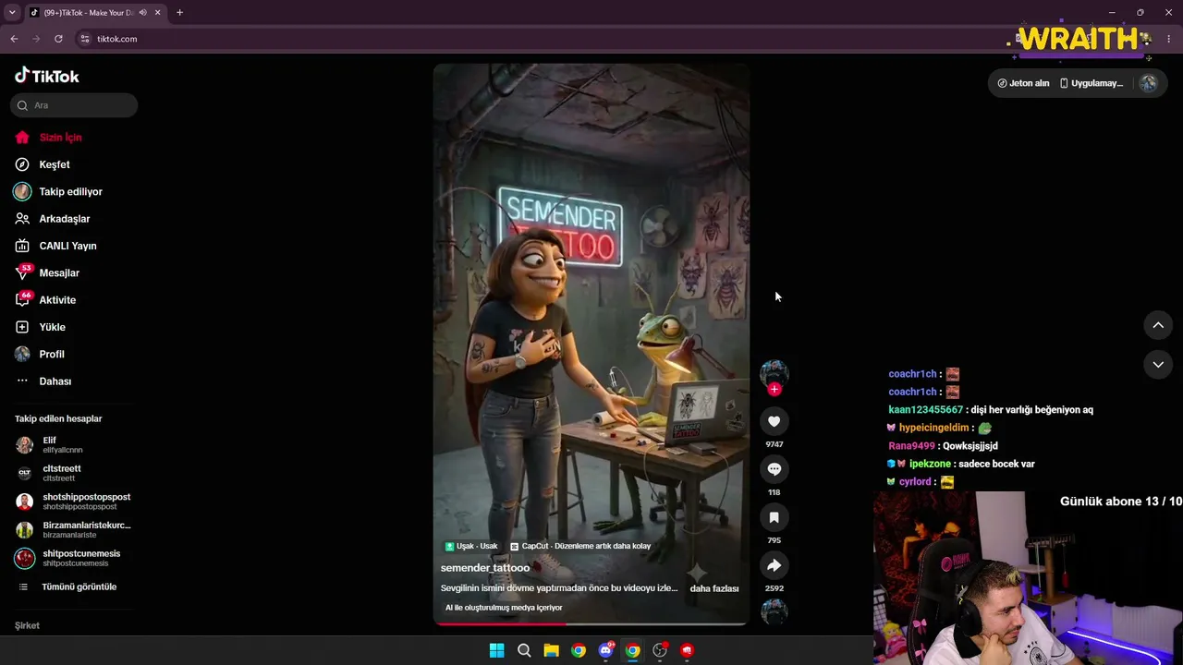This screenshot has height=665, width=1183.
Task: Open semender_tattooo profile link
Action: [485, 568]
